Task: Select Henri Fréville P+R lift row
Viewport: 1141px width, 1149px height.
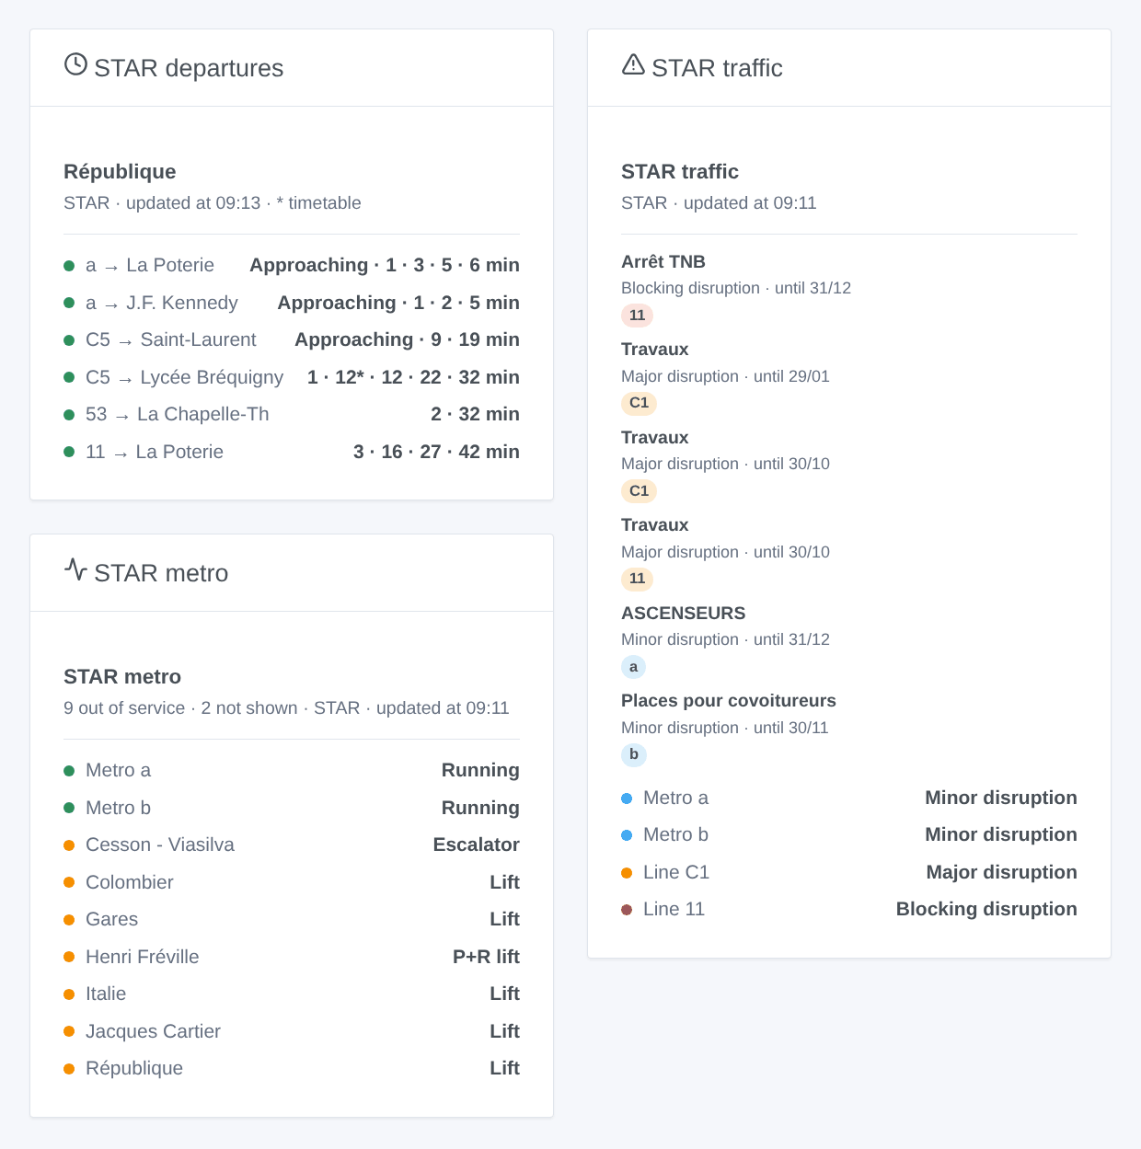Action: click(292, 957)
